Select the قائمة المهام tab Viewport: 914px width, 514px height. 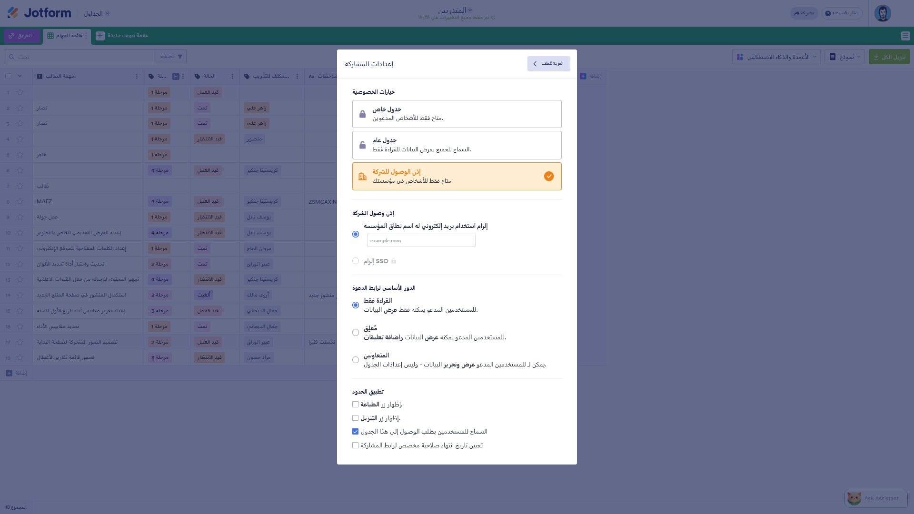click(x=67, y=36)
